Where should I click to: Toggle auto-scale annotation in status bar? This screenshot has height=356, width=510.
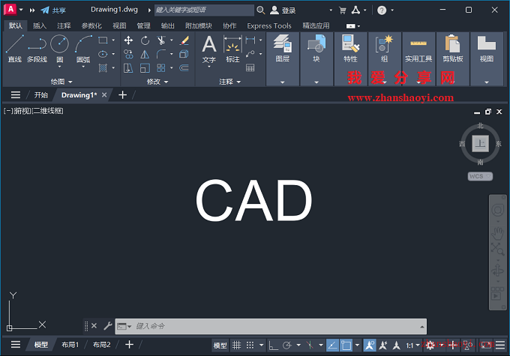(383, 346)
